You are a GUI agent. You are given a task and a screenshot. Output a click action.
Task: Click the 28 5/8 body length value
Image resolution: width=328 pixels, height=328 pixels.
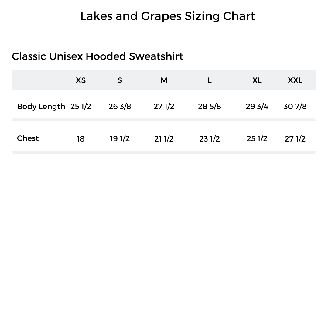pyautogui.click(x=210, y=107)
